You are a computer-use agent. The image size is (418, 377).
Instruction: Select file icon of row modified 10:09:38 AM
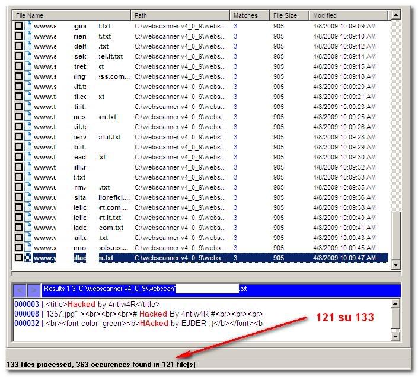tap(28, 207)
